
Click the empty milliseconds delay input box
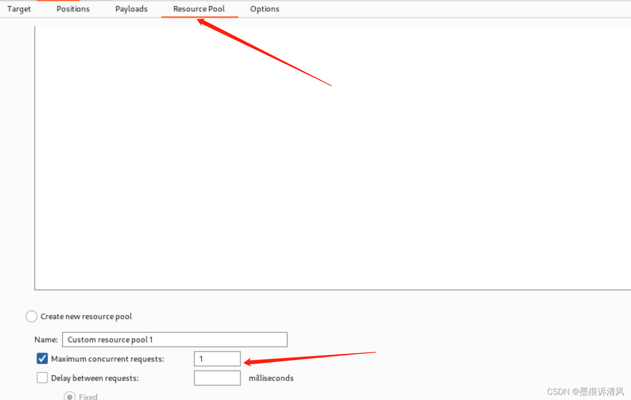(x=217, y=378)
